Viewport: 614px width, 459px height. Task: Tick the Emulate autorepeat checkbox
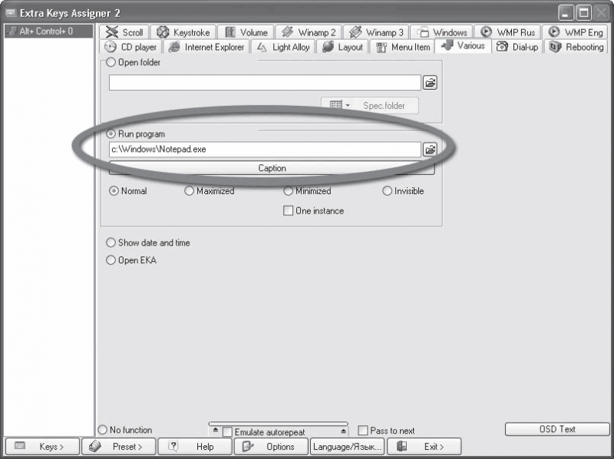[227, 432]
